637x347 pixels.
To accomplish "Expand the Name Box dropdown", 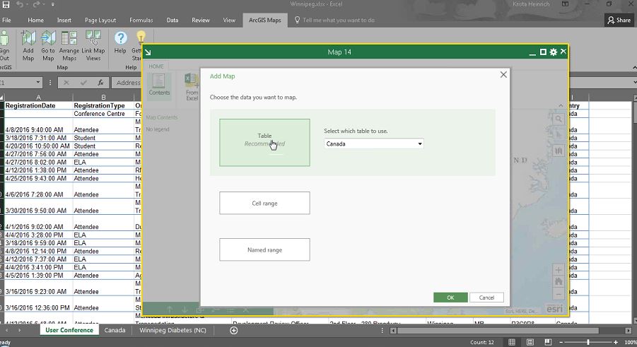I will click(x=38, y=83).
